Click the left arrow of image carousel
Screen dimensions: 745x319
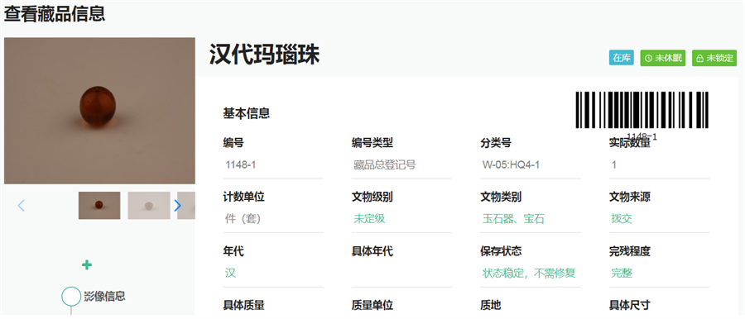21,206
